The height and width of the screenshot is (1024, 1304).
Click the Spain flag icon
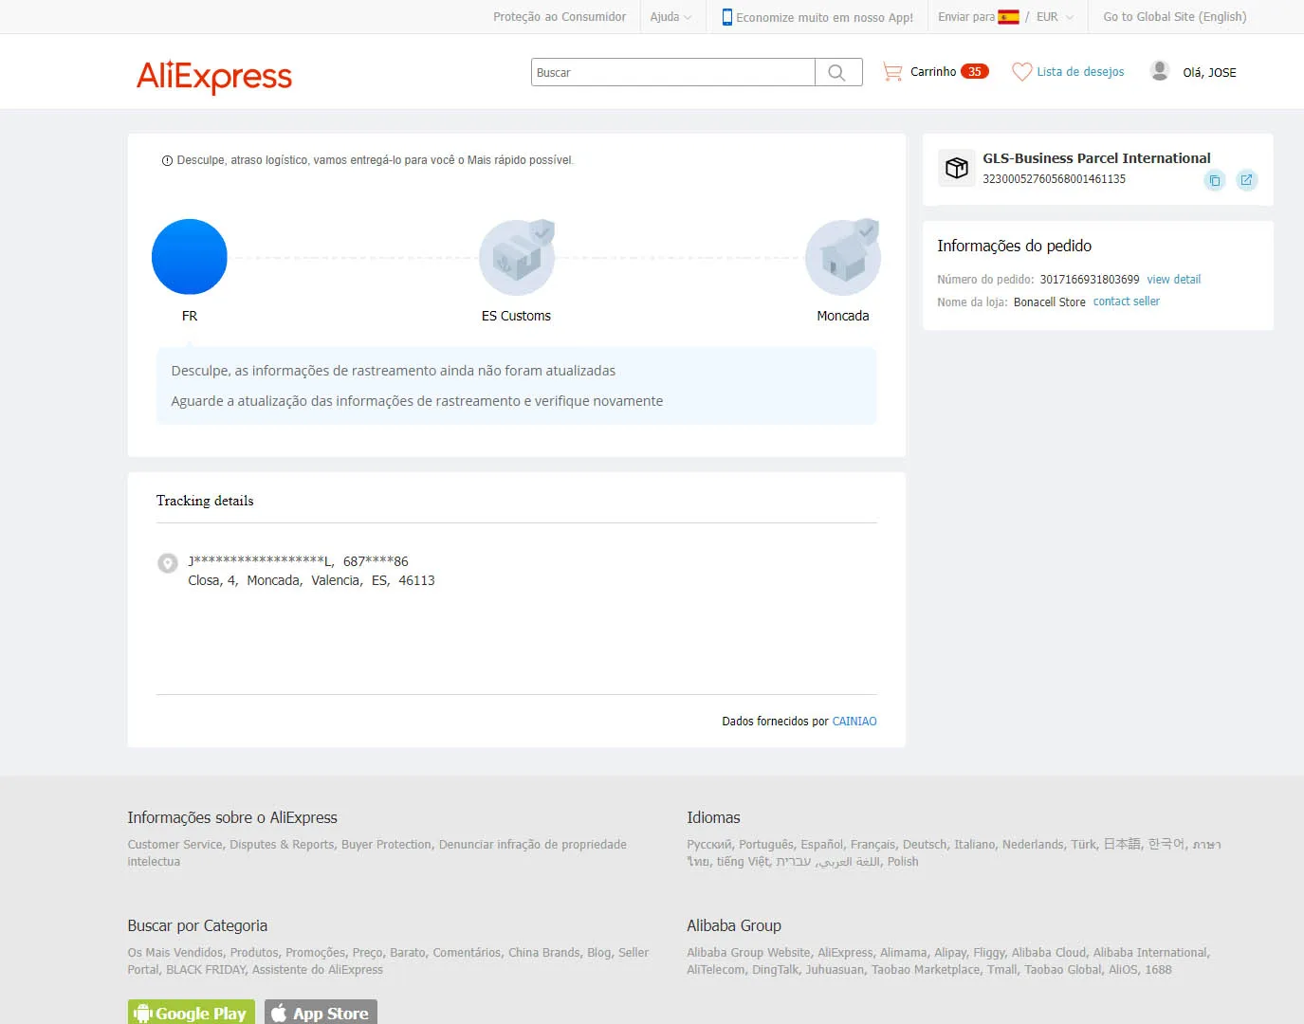tap(1008, 17)
